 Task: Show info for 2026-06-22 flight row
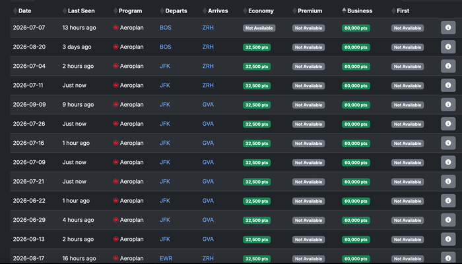[448, 201]
